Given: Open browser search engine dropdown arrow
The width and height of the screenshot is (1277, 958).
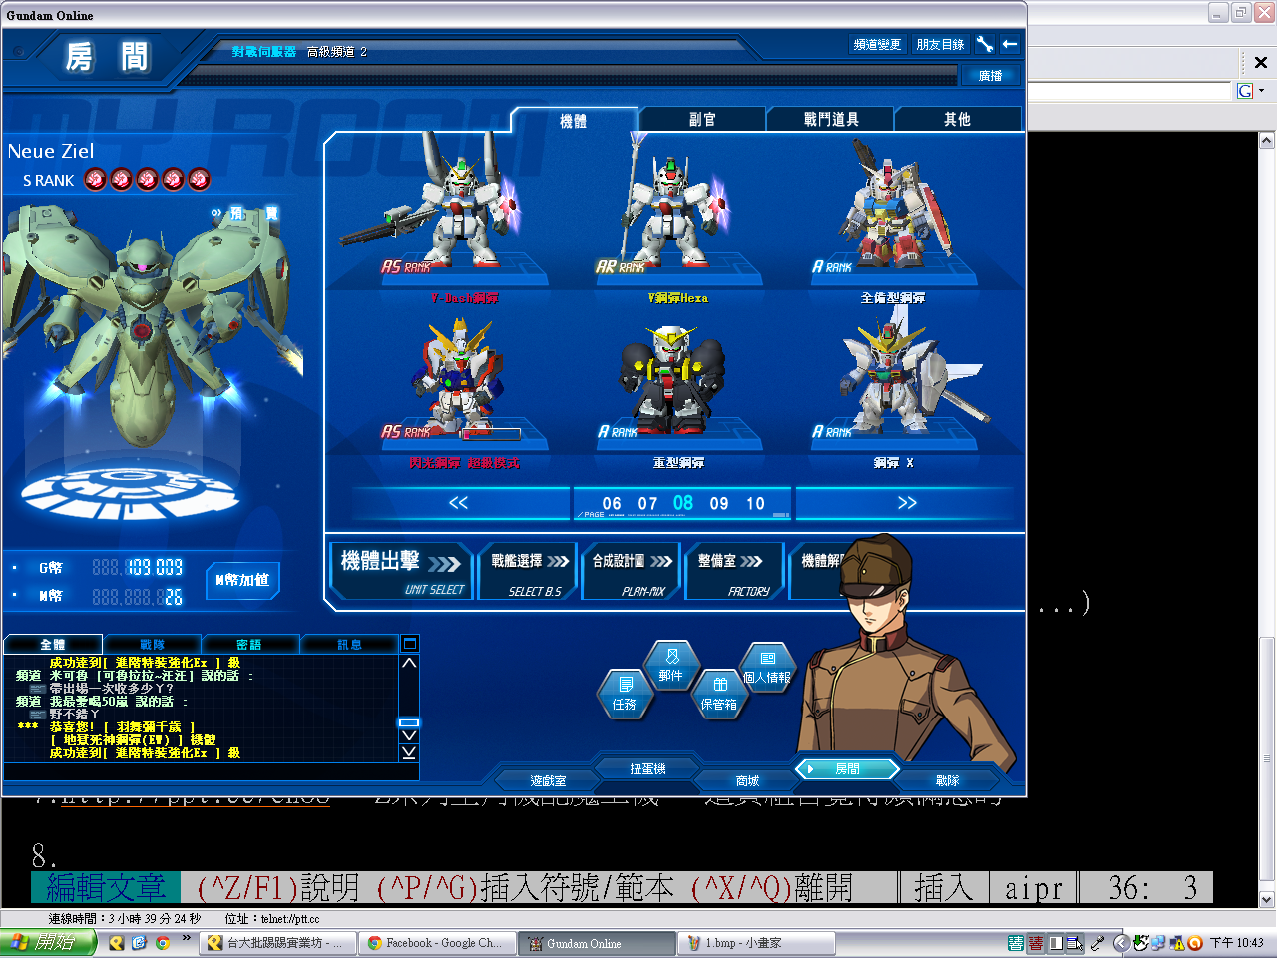Looking at the screenshot, I should click(1262, 91).
